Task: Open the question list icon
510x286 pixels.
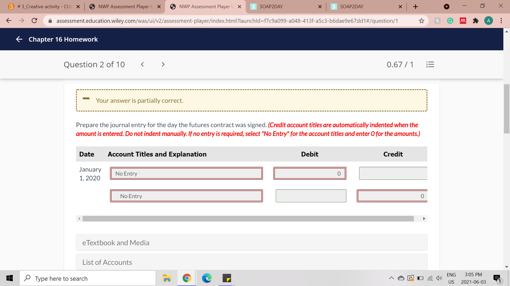Action: pyautogui.click(x=430, y=64)
